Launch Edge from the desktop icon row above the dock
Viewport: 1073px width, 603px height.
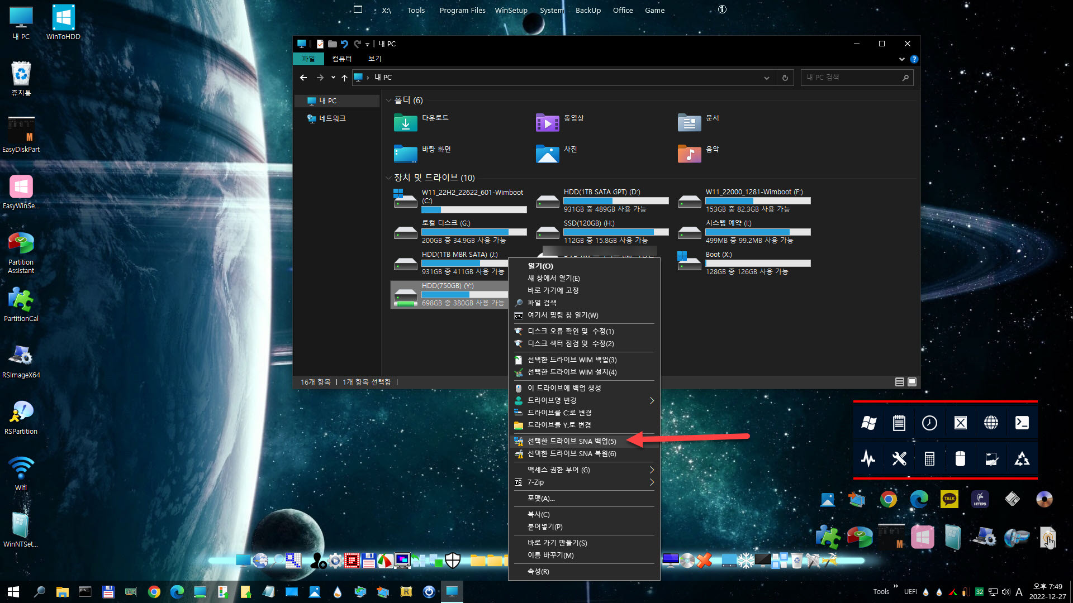click(919, 499)
